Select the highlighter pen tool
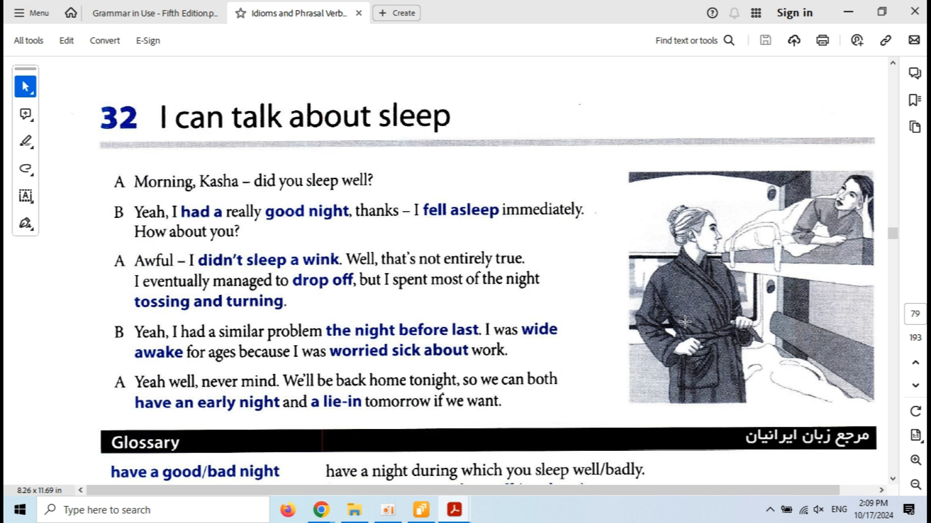 pyautogui.click(x=25, y=141)
